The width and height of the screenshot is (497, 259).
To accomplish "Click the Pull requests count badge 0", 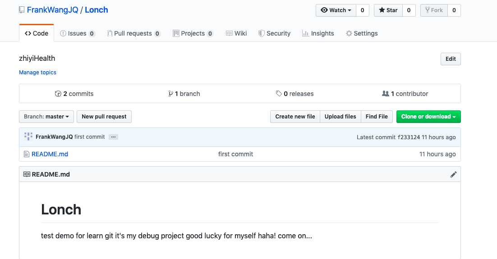I will 157,34.
